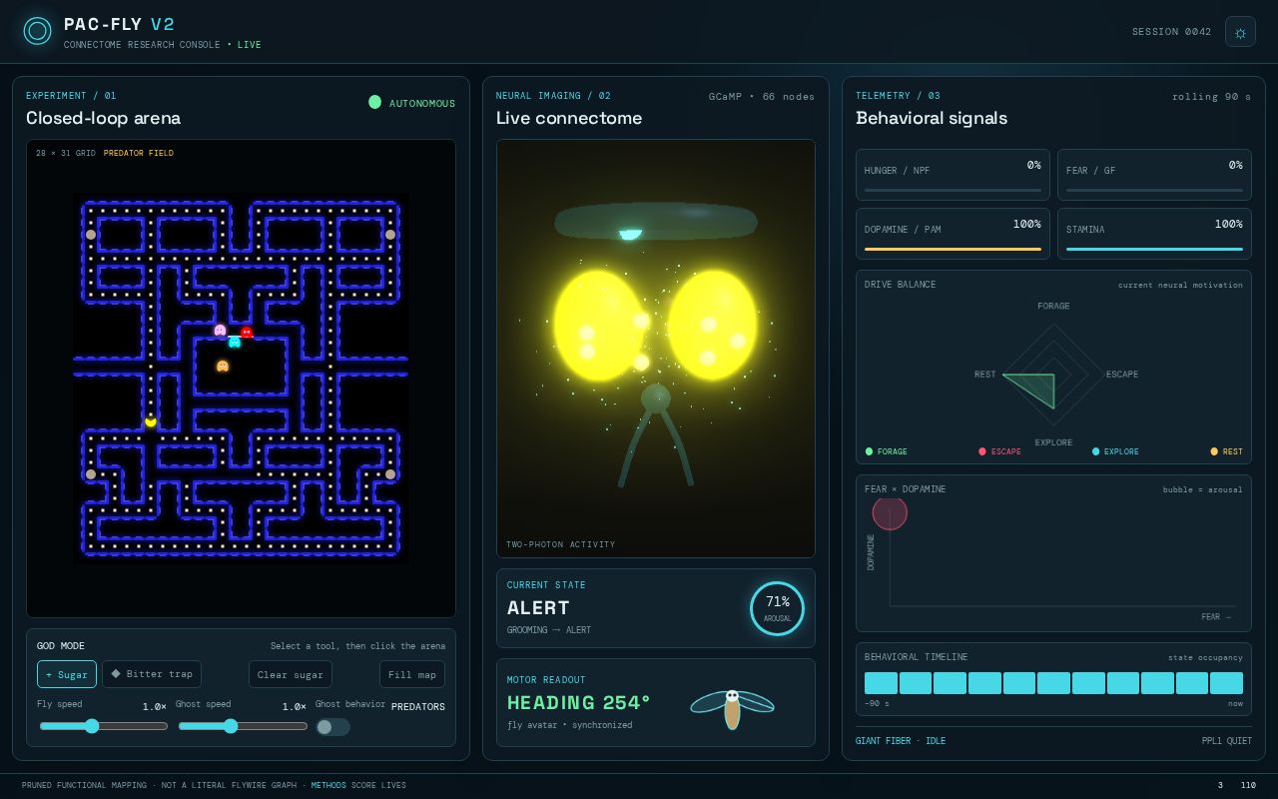Click the 'PPL1 QUIET' status
The image size is (1278, 799).
(1227, 741)
